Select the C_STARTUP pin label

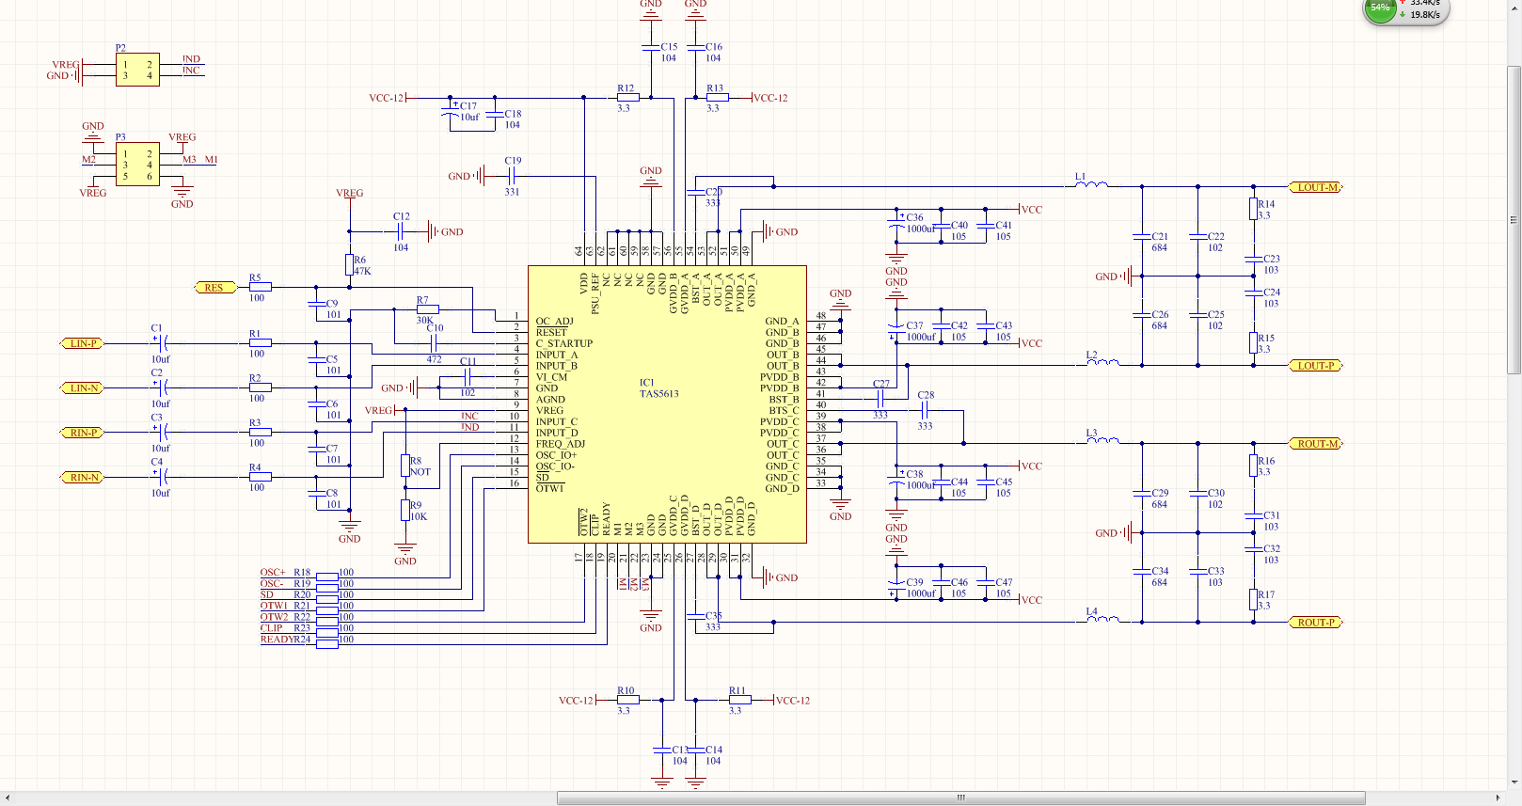[564, 343]
